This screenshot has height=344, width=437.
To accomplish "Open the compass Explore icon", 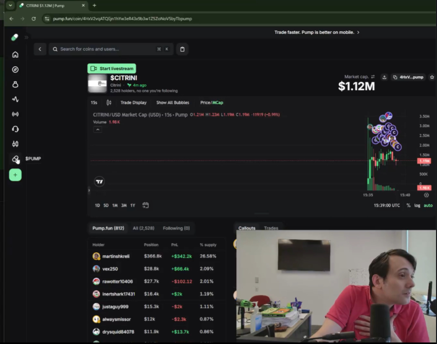I will (15, 70).
